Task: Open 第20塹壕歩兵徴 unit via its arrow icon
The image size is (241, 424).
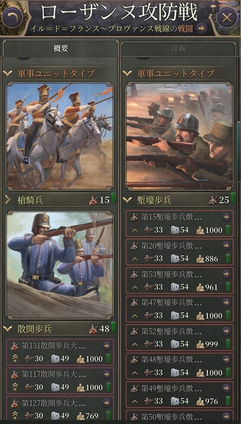Action: [226, 245]
